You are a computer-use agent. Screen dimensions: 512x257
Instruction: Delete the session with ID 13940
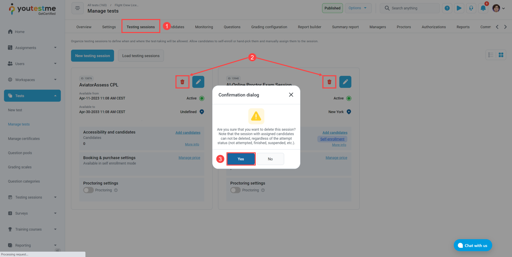click(x=329, y=82)
